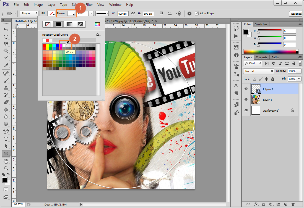This screenshot has width=304, height=208.
Task: Select the Blur tool
Action: [x=6, y=116]
